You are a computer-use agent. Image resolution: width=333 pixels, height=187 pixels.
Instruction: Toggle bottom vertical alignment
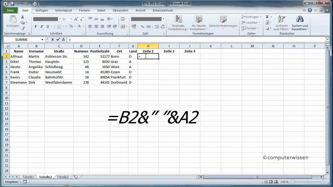(x=102, y=19)
